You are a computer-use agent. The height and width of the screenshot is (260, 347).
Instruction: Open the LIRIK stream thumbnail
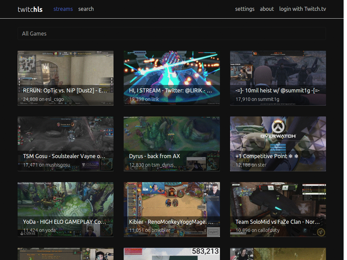click(172, 78)
